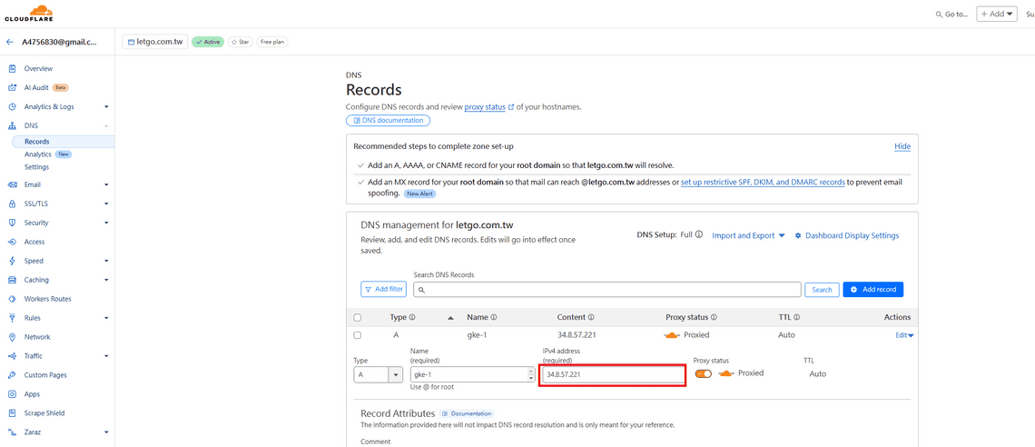Click the Traffic sidebar icon
Image resolution: width=1035 pixels, height=447 pixels.
12,356
